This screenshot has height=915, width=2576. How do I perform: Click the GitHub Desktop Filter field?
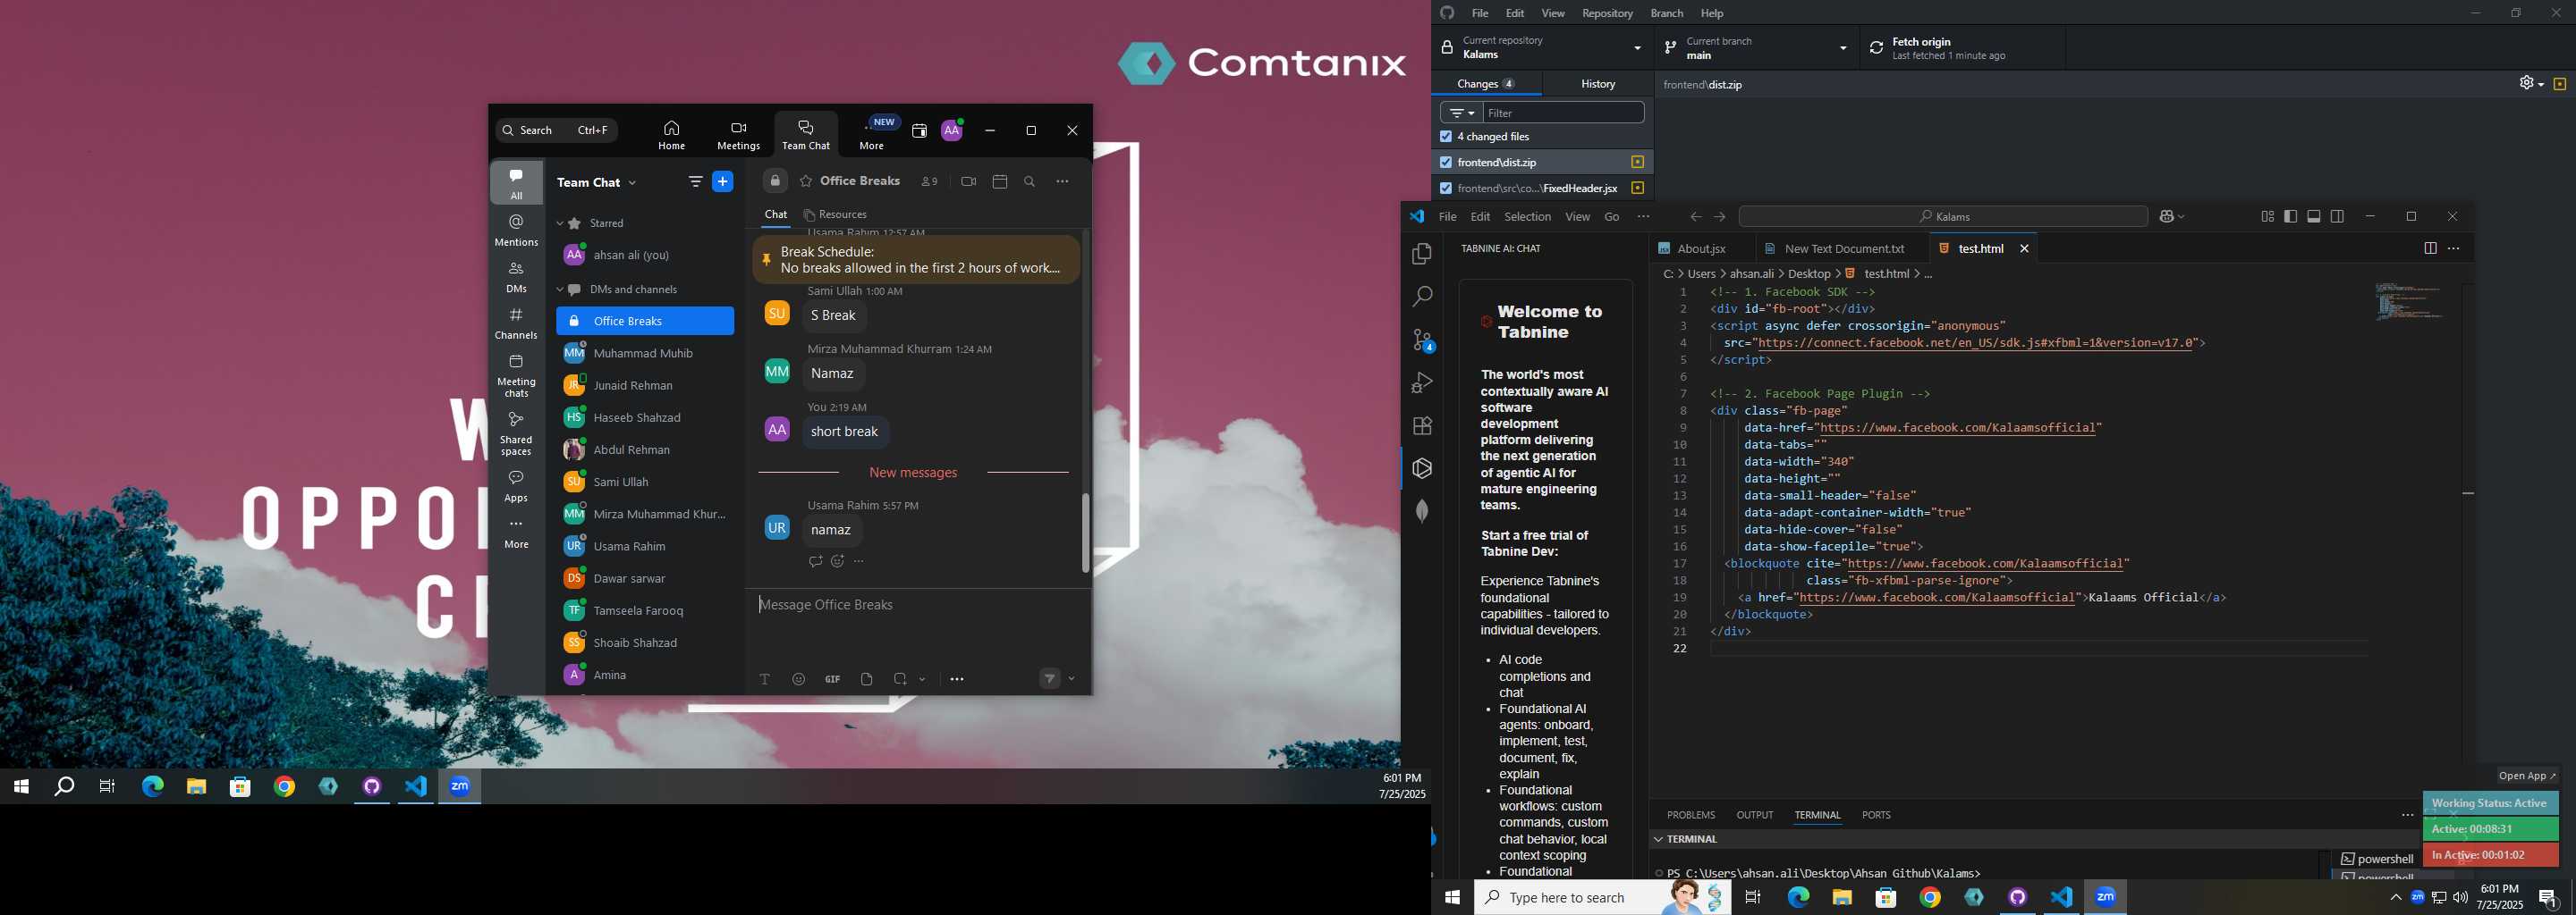(x=1564, y=113)
